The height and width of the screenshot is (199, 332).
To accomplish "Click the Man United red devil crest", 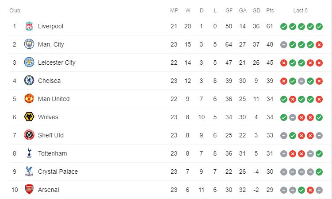I will pyautogui.click(x=29, y=99).
